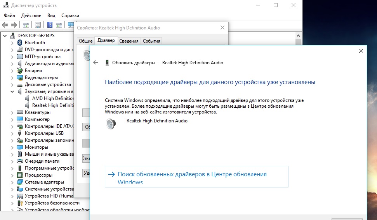Search updated drivers in Центр обновления Windows
This screenshot has width=377, height=220.
pos(196,177)
